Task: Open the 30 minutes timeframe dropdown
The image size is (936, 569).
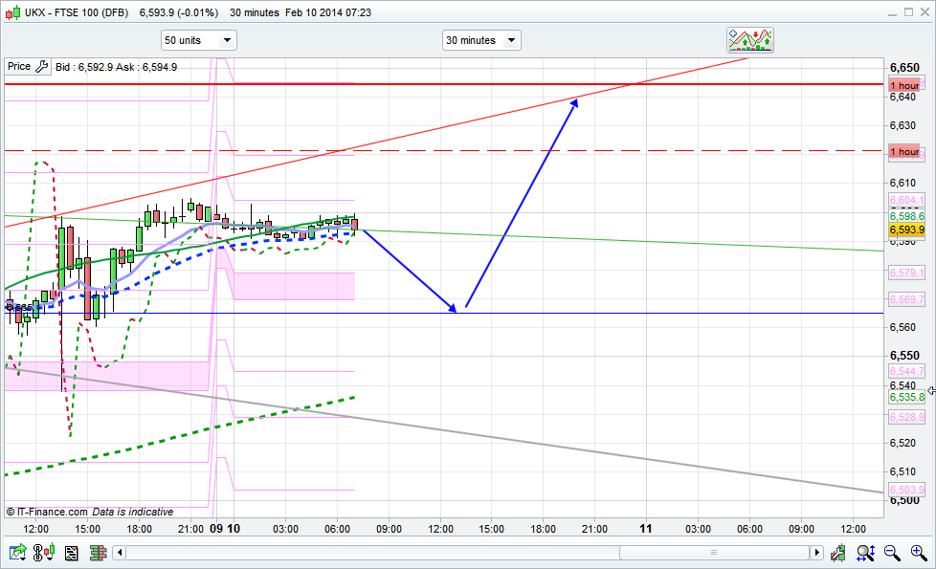Action: (x=480, y=40)
